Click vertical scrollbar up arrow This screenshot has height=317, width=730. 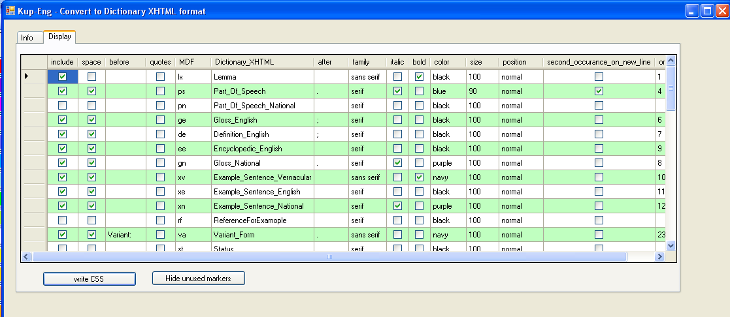670,61
